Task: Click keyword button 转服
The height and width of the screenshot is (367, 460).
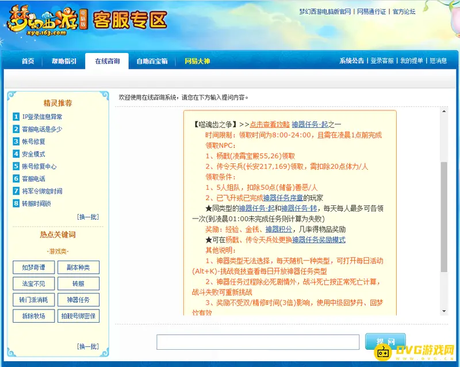Action: click(78, 284)
